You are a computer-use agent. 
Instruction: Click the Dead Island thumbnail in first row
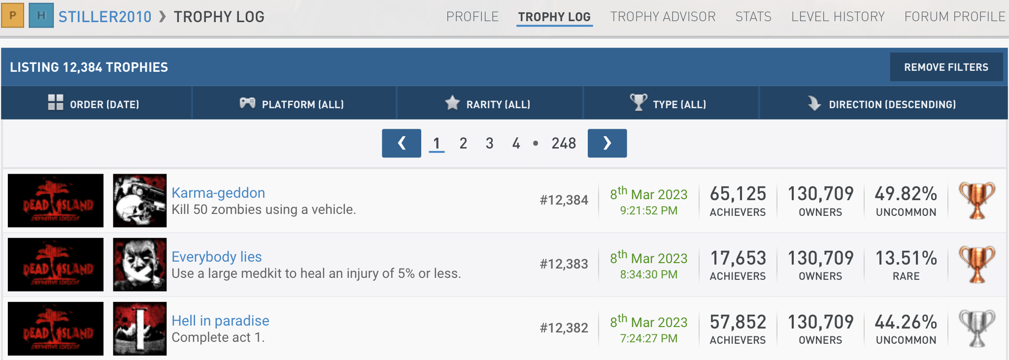click(x=56, y=200)
